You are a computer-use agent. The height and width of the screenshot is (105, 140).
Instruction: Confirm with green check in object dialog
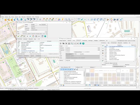[x=18, y=36]
